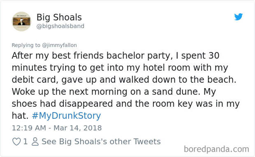Screen dimensions: 255x157
Task: Open the @jimmyfallon mention link
Action: click(x=59, y=45)
